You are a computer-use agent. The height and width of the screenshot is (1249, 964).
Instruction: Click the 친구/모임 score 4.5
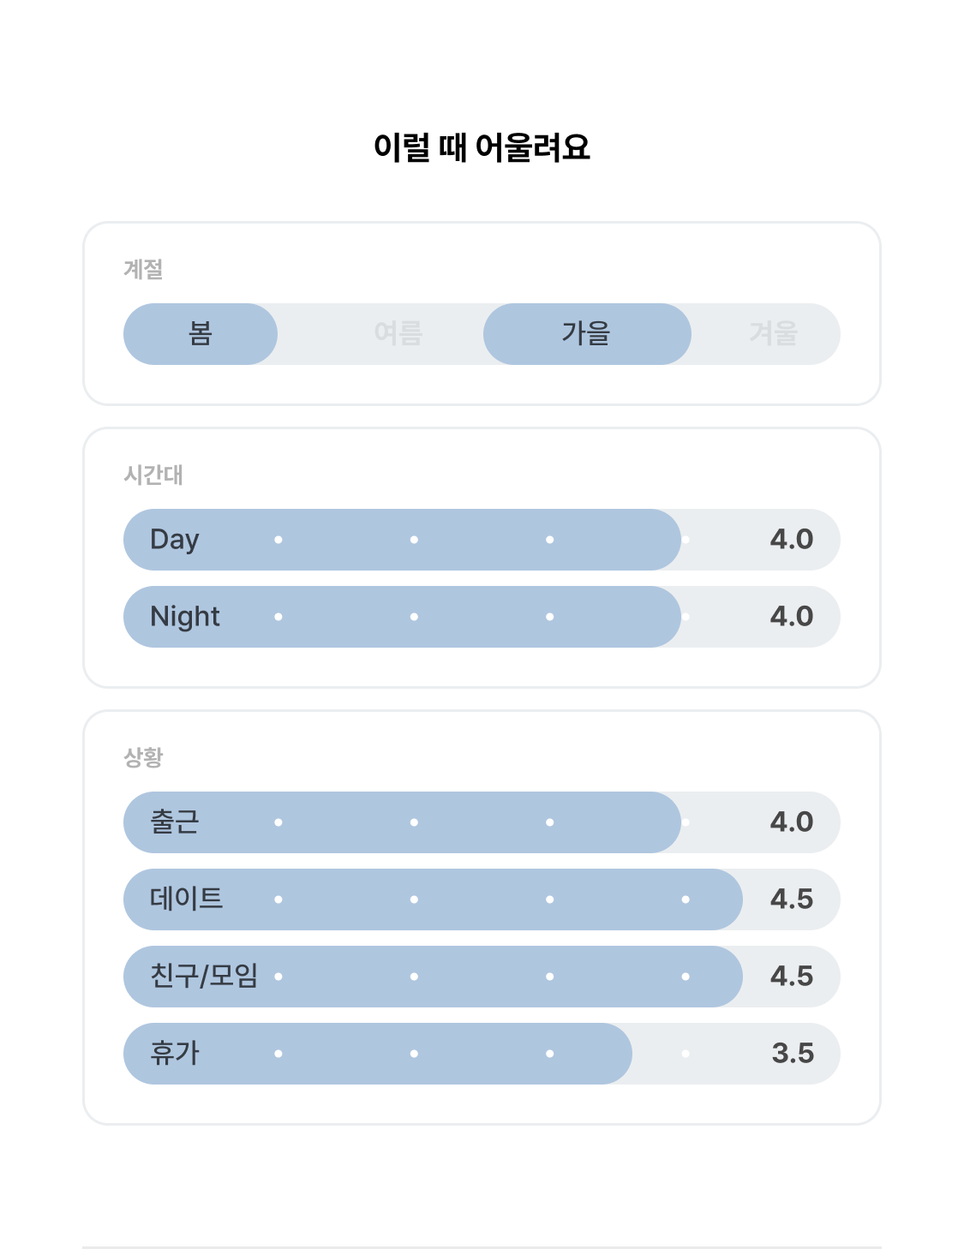point(792,977)
